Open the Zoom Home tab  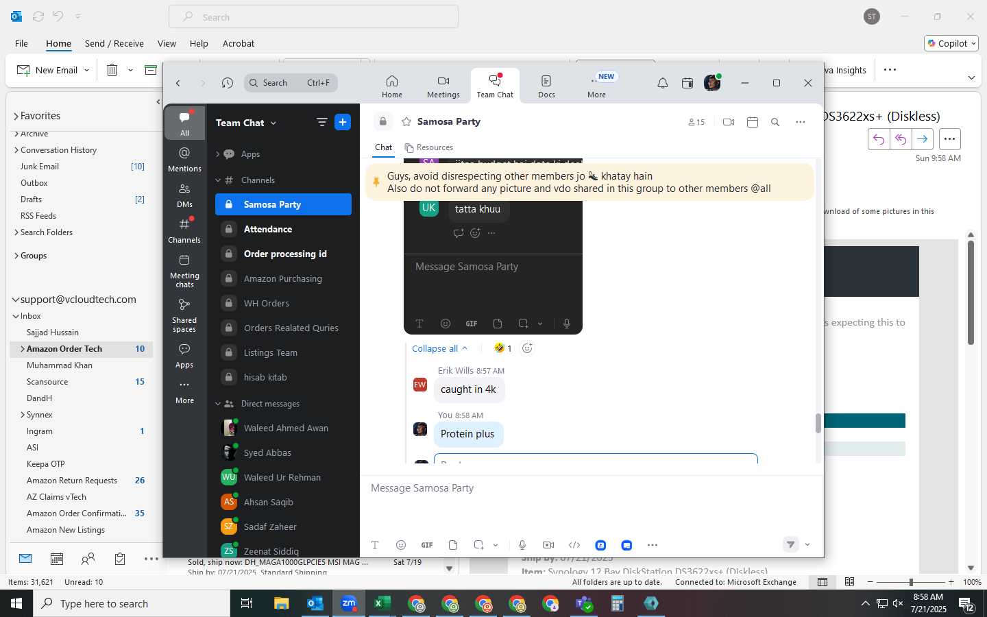[392, 86]
